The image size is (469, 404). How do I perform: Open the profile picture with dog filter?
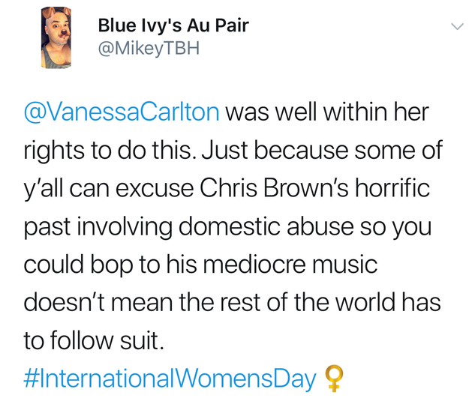tap(56, 37)
